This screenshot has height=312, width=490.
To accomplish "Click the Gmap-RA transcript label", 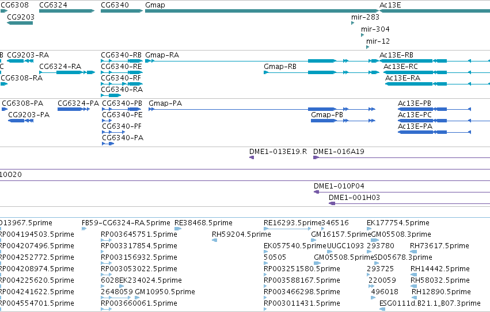I will 162,55.
